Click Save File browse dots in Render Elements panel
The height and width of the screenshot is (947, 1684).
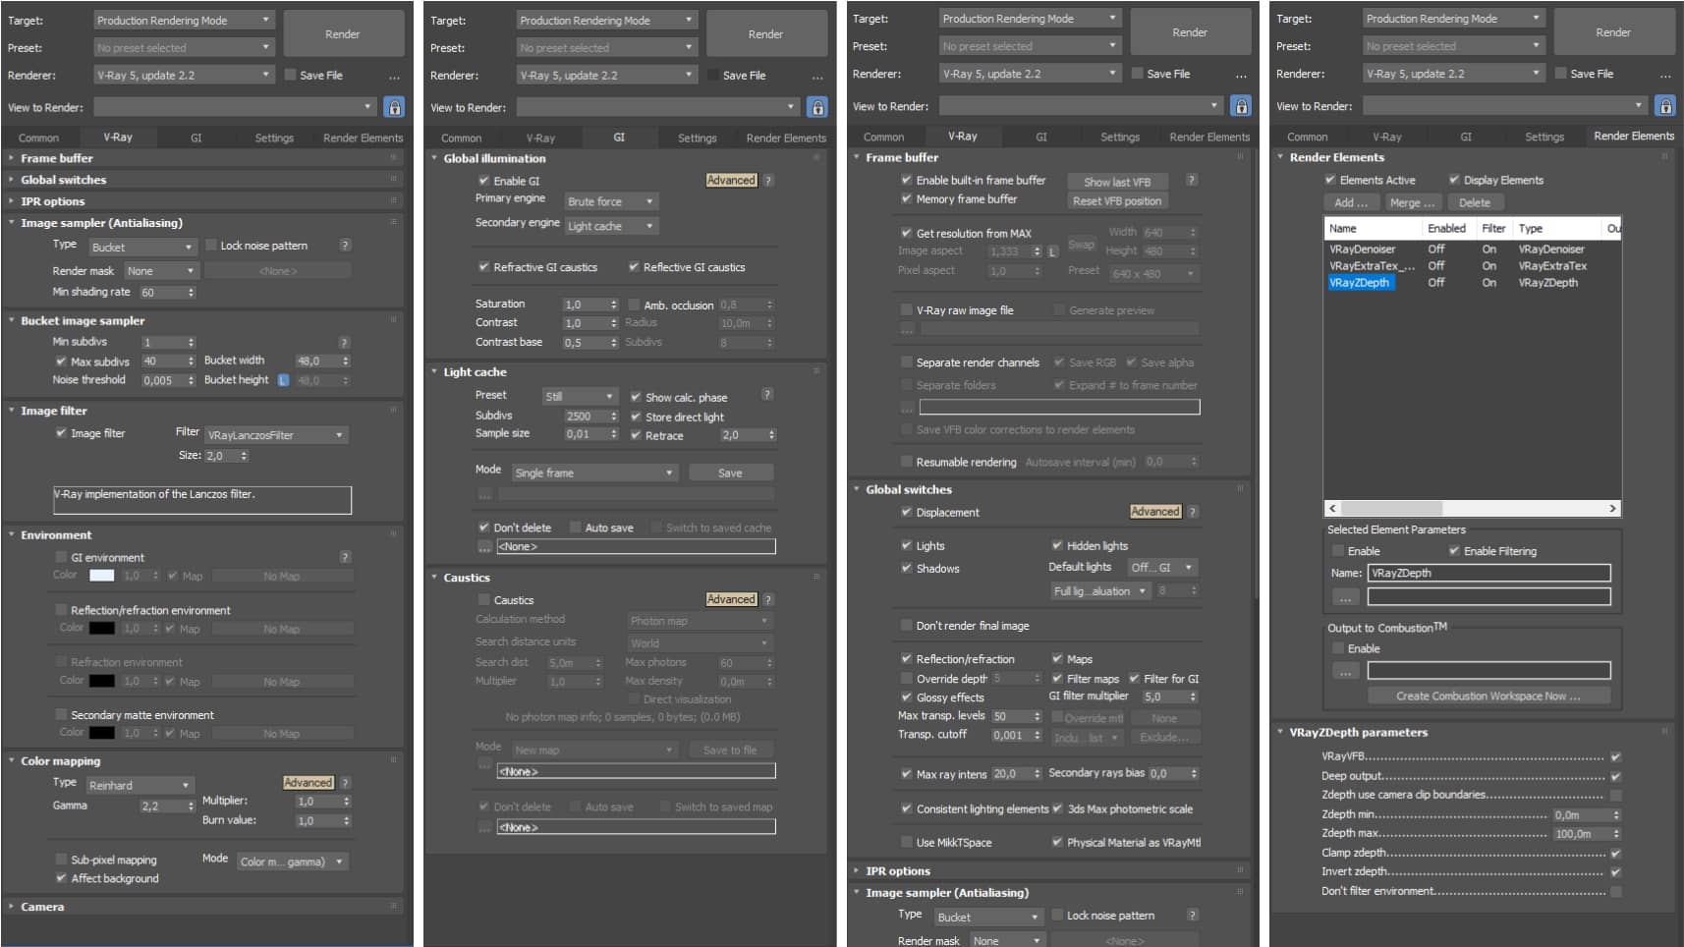[1664, 75]
